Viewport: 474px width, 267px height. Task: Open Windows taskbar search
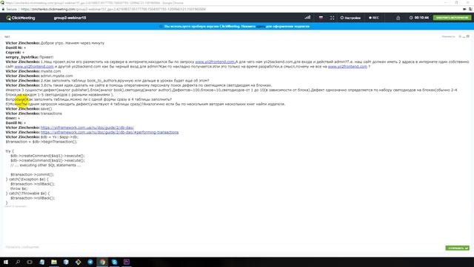click(x=18, y=262)
